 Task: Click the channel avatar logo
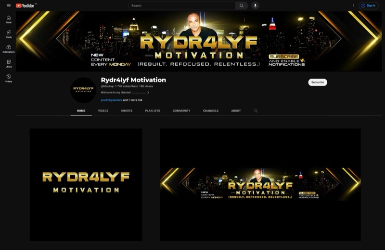pos(83,90)
